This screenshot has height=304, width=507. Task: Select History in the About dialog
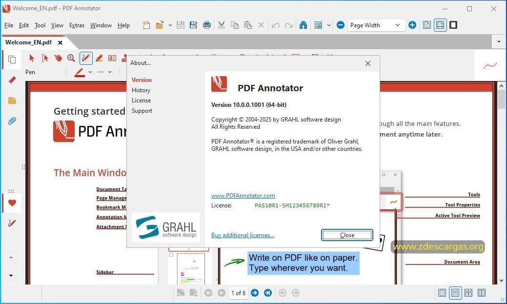coord(141,90)
